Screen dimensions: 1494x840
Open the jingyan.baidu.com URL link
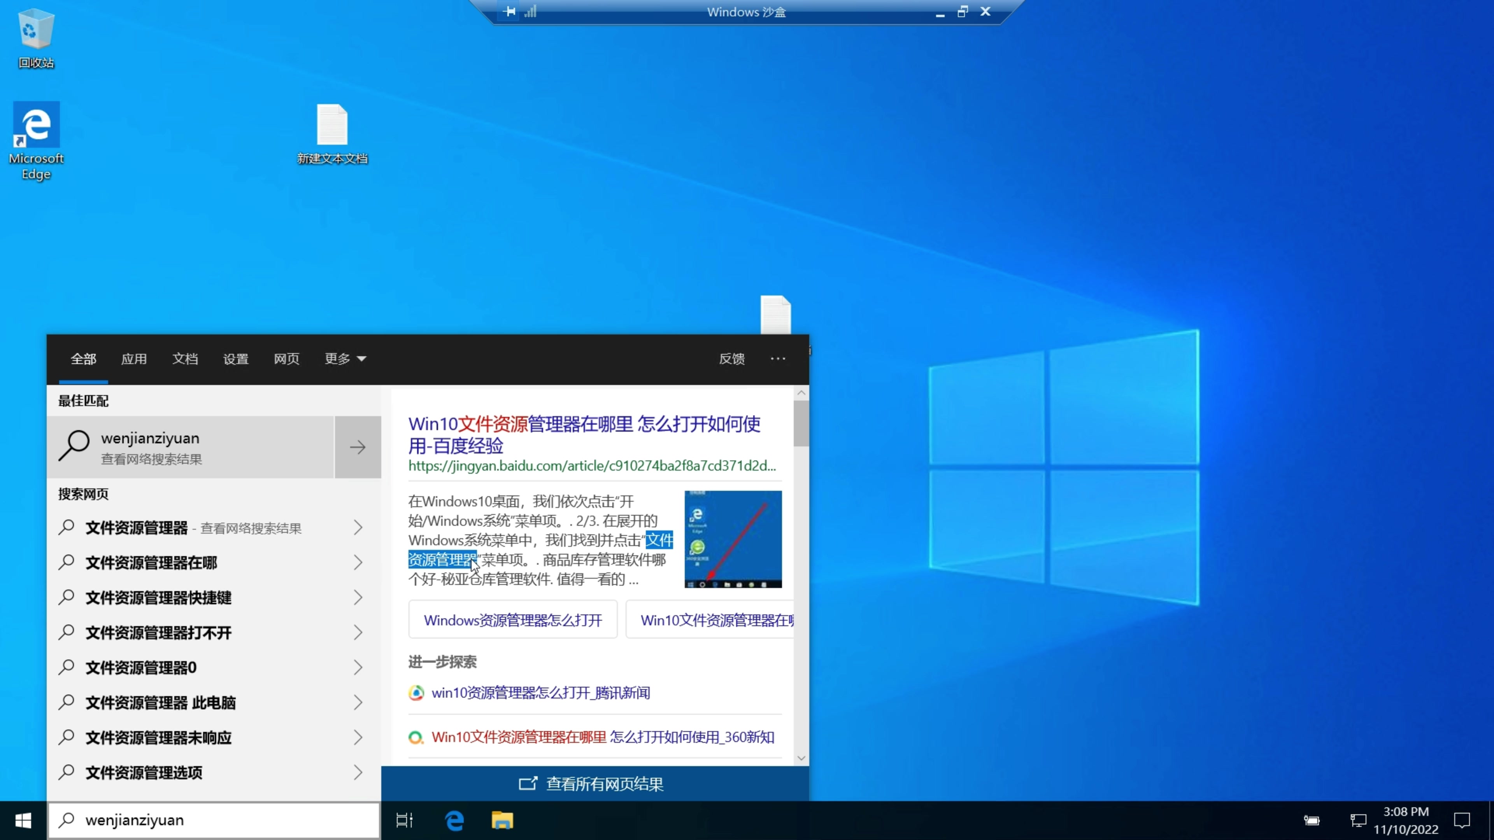coord(592,465)
